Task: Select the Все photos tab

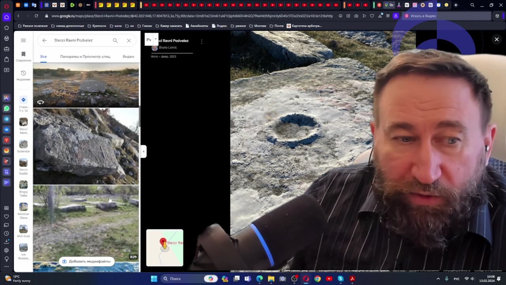Action: (x=43, y=57)
